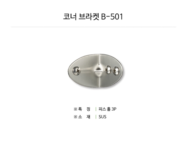Select the model number B-501 in the title
Screen dimensions: 191x153
tap(112, 17)
